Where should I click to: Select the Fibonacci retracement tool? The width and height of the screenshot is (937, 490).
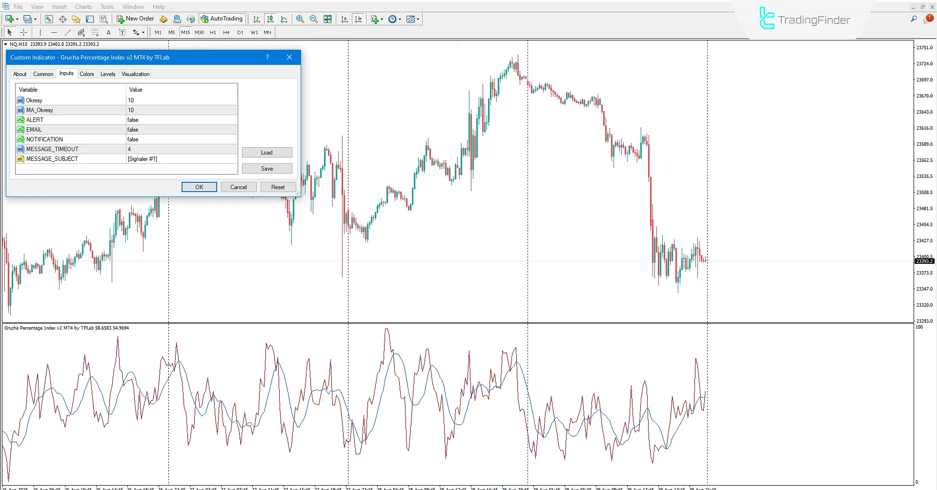[96, 32]
